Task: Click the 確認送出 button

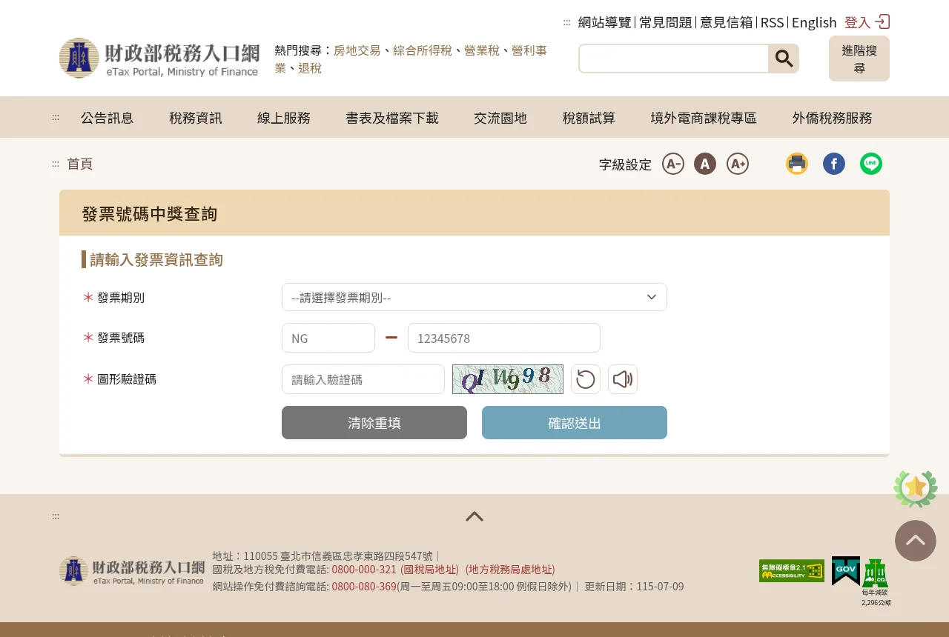Action: (575, 423)
